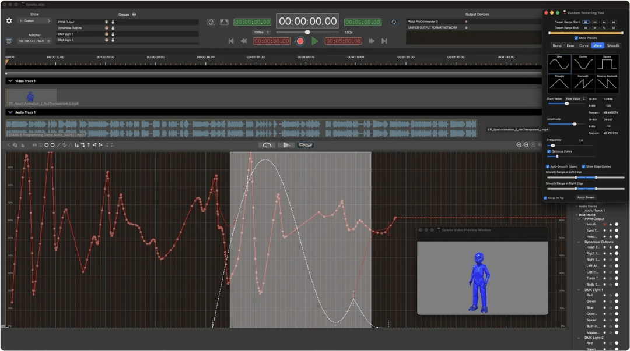Toggle the Auto-Smooth Edges checkbox
This screenshot has height=351, width=630.
pos(548,166)
